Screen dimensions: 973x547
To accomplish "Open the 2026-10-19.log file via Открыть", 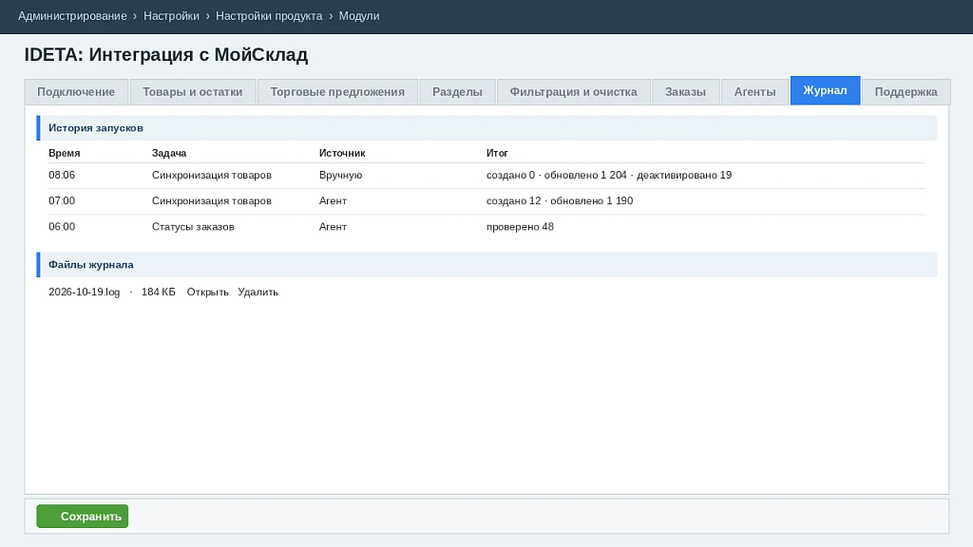I will pyautogui.click(x=207, y=292).
